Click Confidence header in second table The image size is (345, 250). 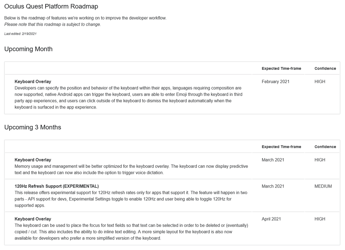(325, 147)
